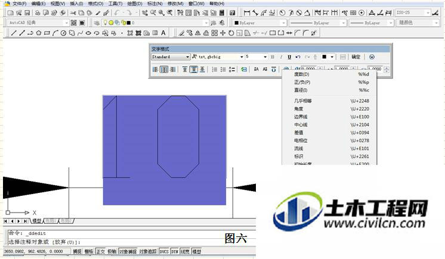Select the Rotate modify tool
445x259 pixels.
tap(231, 33)
